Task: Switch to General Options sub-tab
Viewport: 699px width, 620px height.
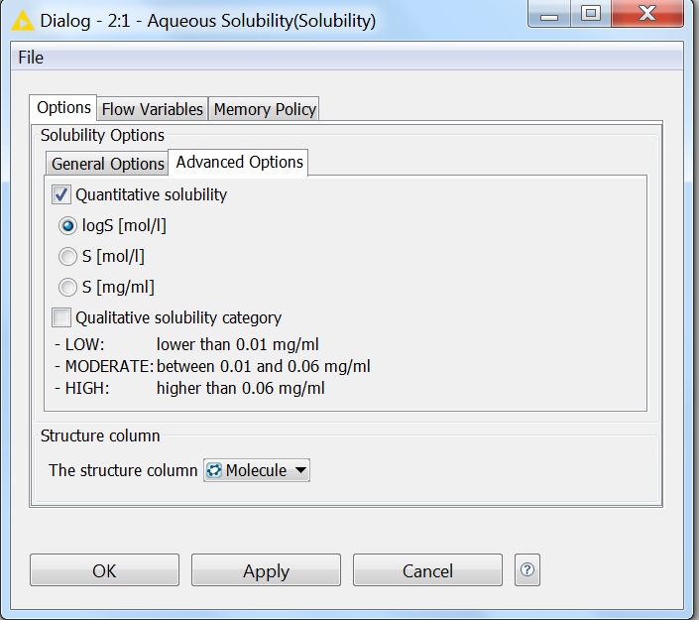Action: click(x=107, y=164)
